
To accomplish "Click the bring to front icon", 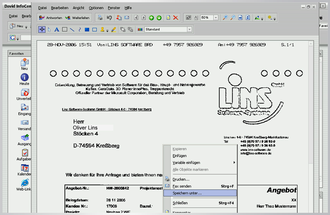I will coord(123,29).
